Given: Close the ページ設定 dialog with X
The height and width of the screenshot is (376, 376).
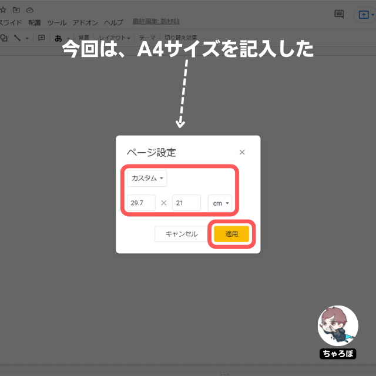Looking at the screenshot, I should point(242,152).
